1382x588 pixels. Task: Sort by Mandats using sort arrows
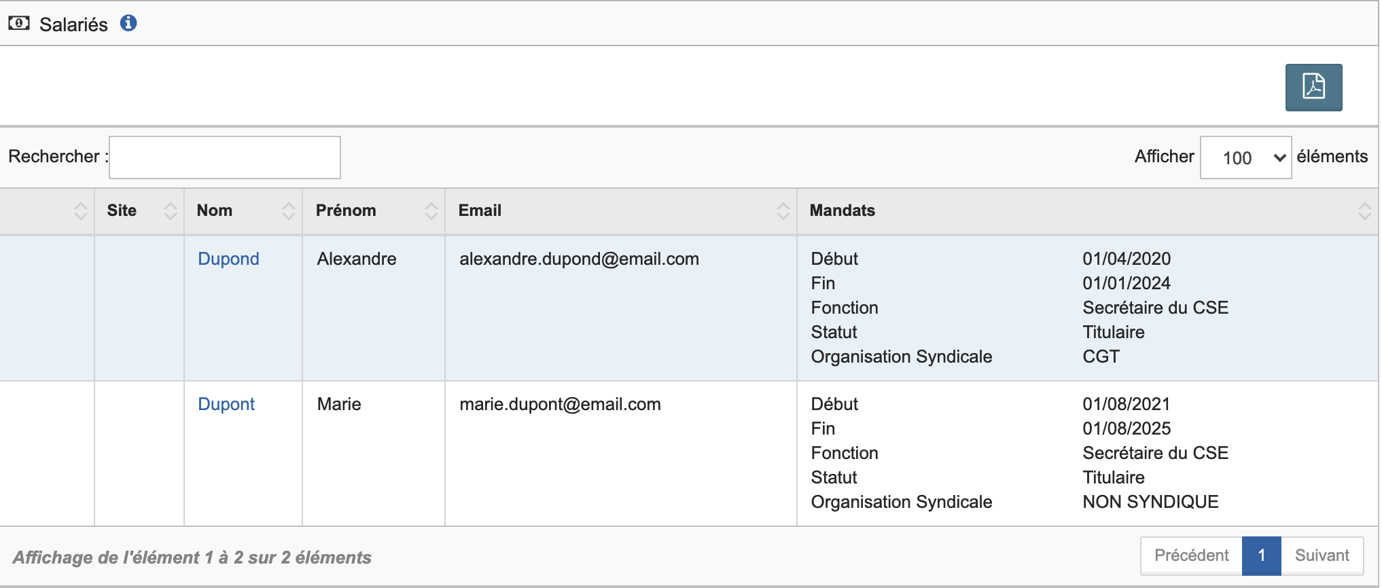[1364, 211]
